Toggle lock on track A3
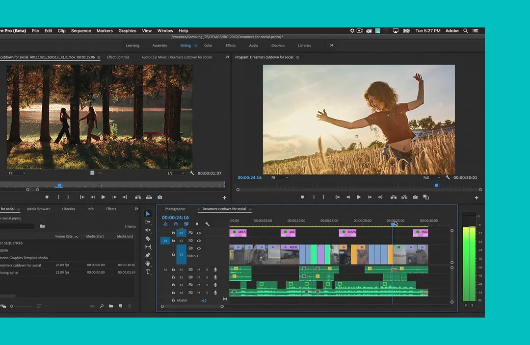This screenshot has height=345, width=530. point(173,285)
